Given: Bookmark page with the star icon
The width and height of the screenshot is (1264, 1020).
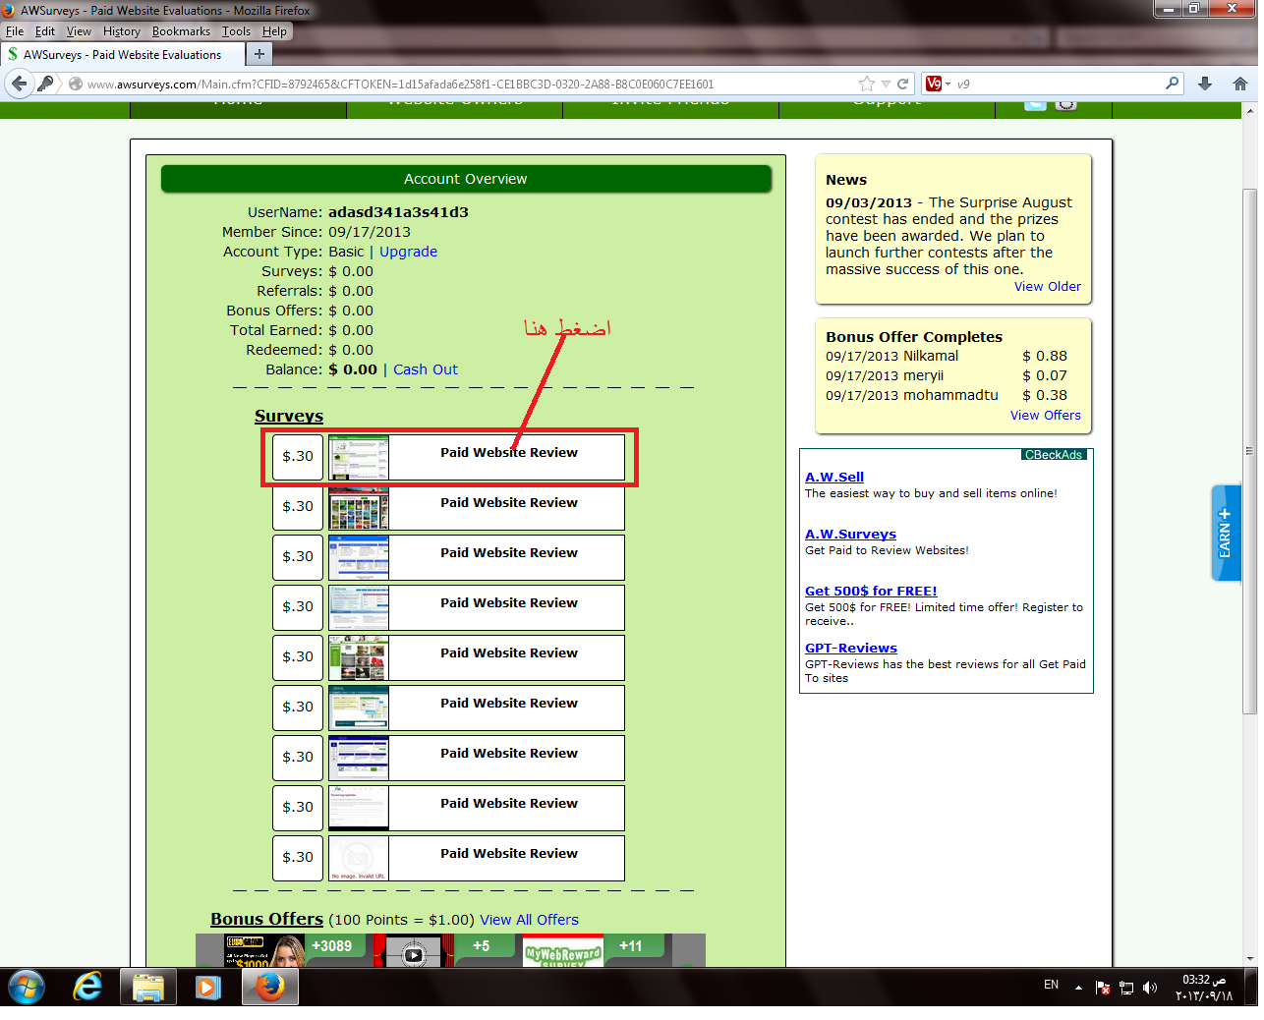Looking at the screenshot, I should click(x=866, y=84).
